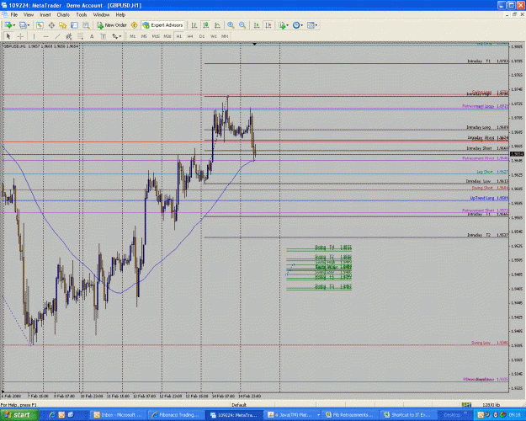
Task: Open the Indicators list dropdown
Action: point(284,25)
